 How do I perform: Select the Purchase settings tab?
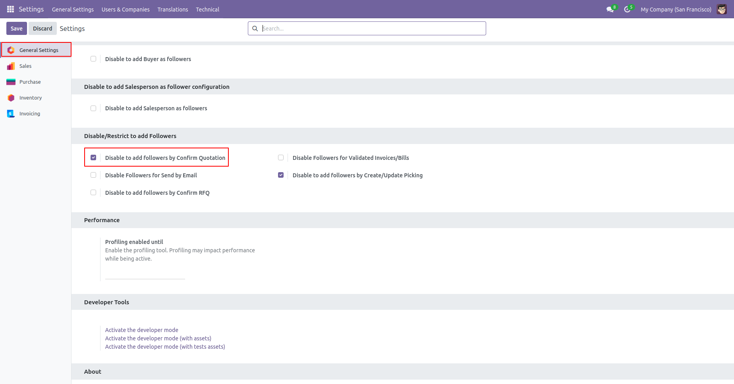click(36, 82)
